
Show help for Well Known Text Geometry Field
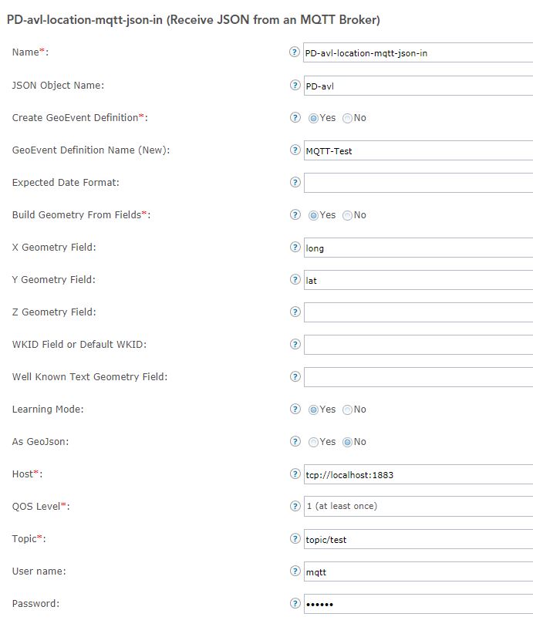[x=295, y=376]
